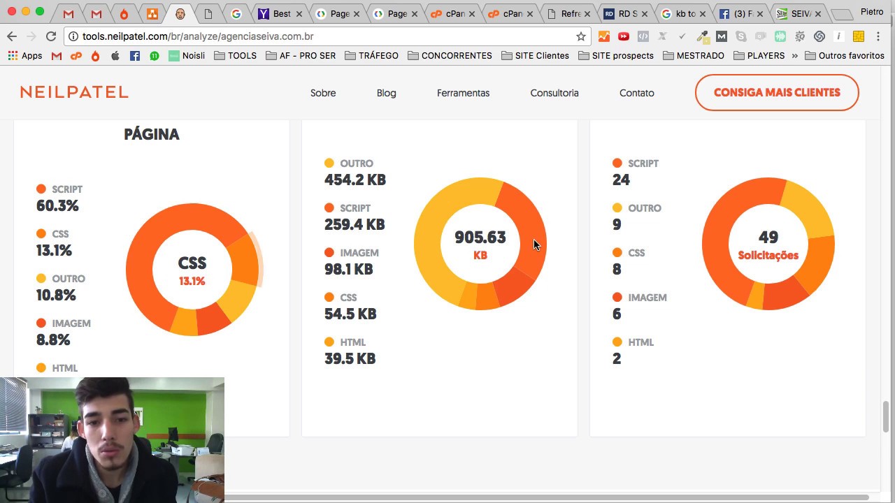Open the Blog nav link
The height and width of the screenshot is (503, 895).
coord(386,93)
